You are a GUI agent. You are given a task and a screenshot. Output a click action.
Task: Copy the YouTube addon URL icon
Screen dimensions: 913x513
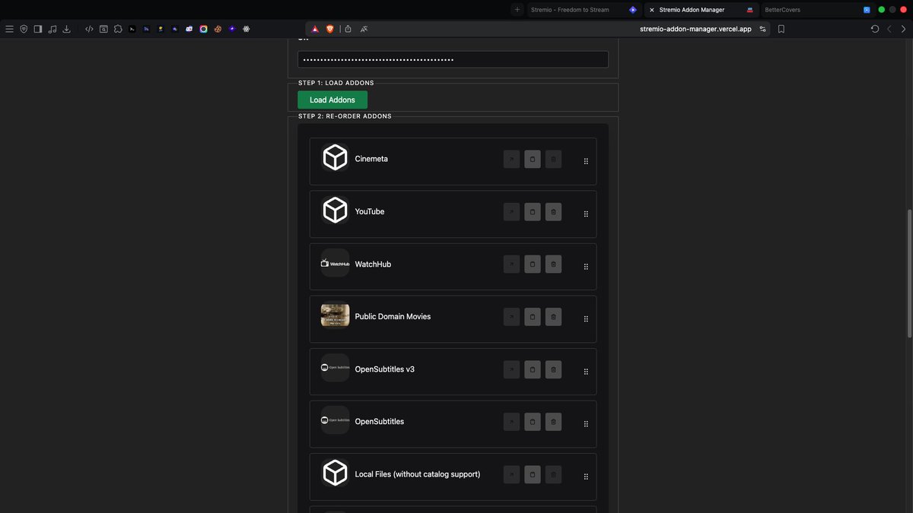(x=533, y=211)
